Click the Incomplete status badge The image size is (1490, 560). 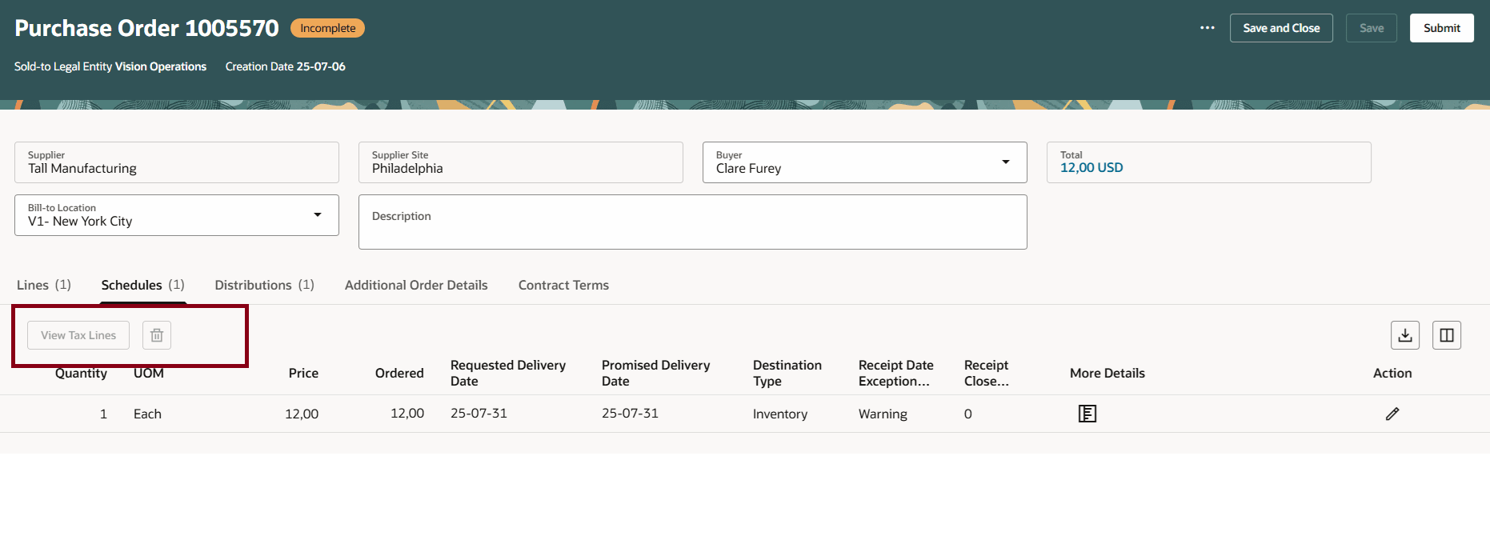click(327, 28)
